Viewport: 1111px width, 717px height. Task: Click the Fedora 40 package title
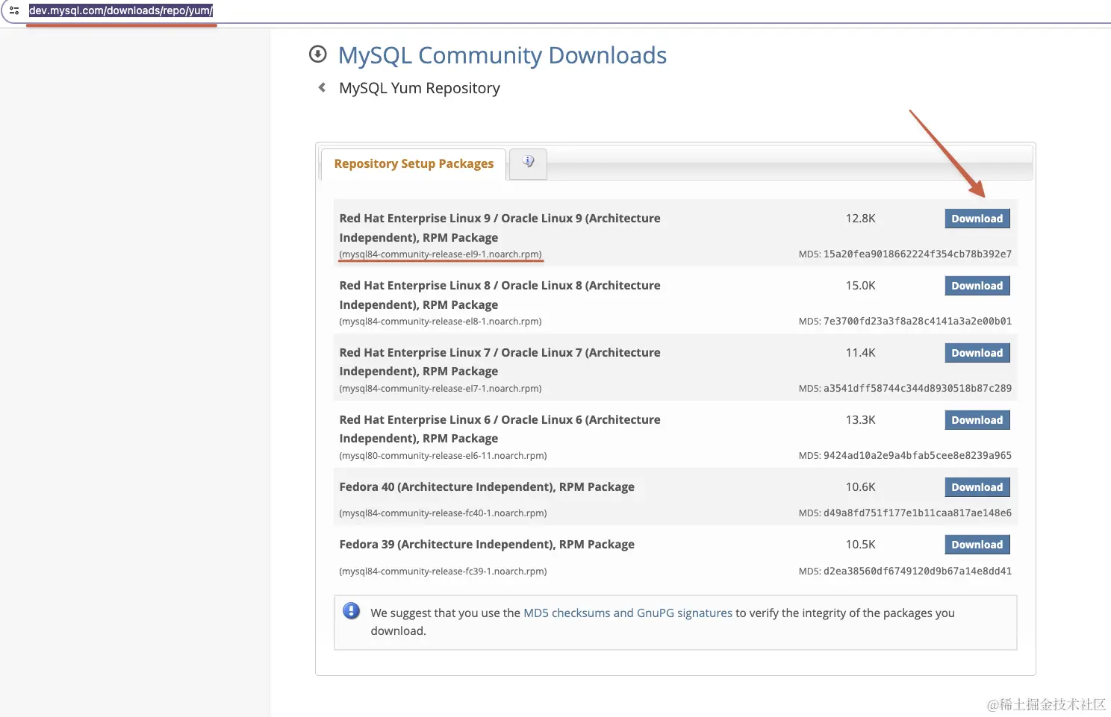click(x=487, y=487)
